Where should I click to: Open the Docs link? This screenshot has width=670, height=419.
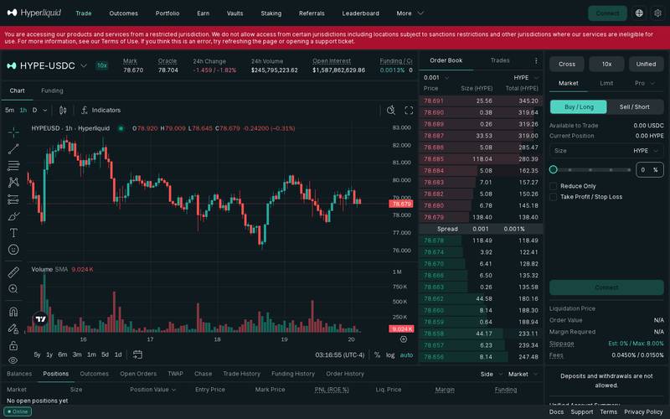click(556, 411)
